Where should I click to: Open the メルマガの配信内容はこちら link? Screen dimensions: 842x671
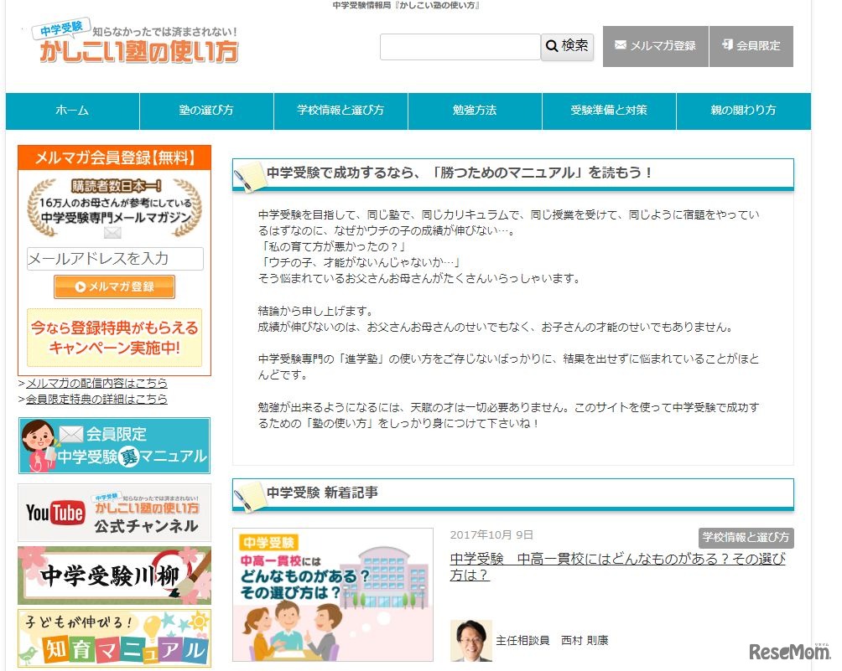coord(92,384)
